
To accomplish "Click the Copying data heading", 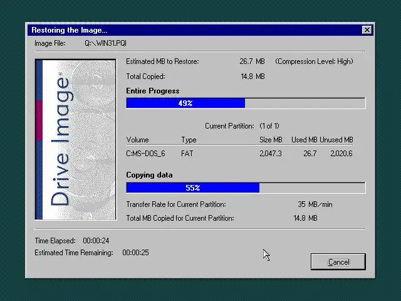I will click(x=149, y=175).
